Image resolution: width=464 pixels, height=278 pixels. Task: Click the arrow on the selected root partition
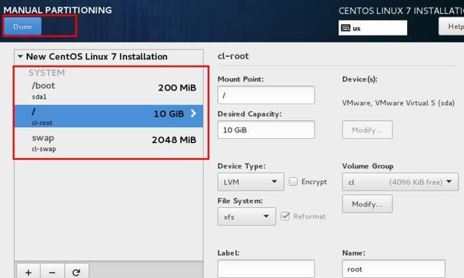tap(193, 114)
